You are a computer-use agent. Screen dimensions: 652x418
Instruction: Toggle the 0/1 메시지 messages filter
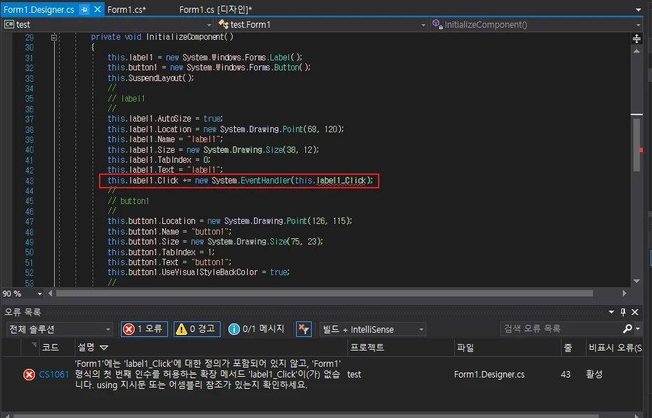click(x=256, y=329)
